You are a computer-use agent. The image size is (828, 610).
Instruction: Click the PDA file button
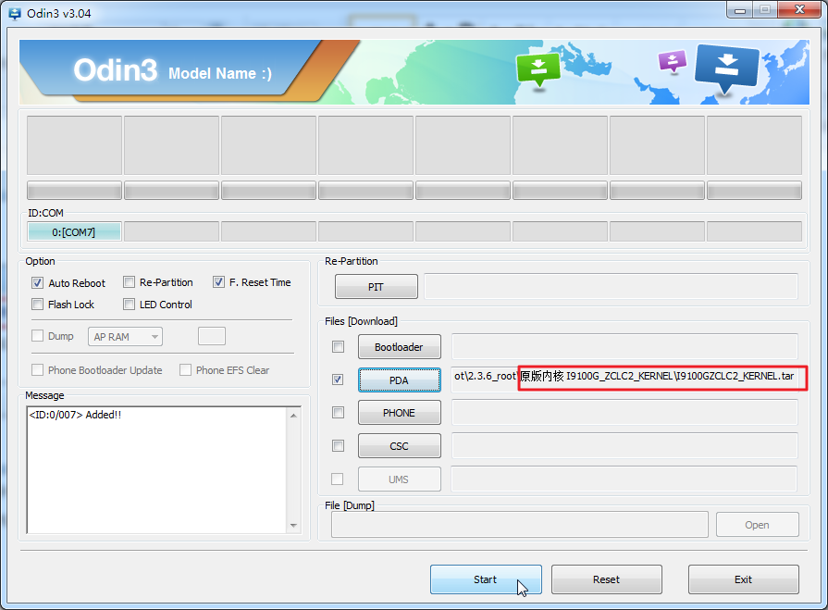[400, 380]
